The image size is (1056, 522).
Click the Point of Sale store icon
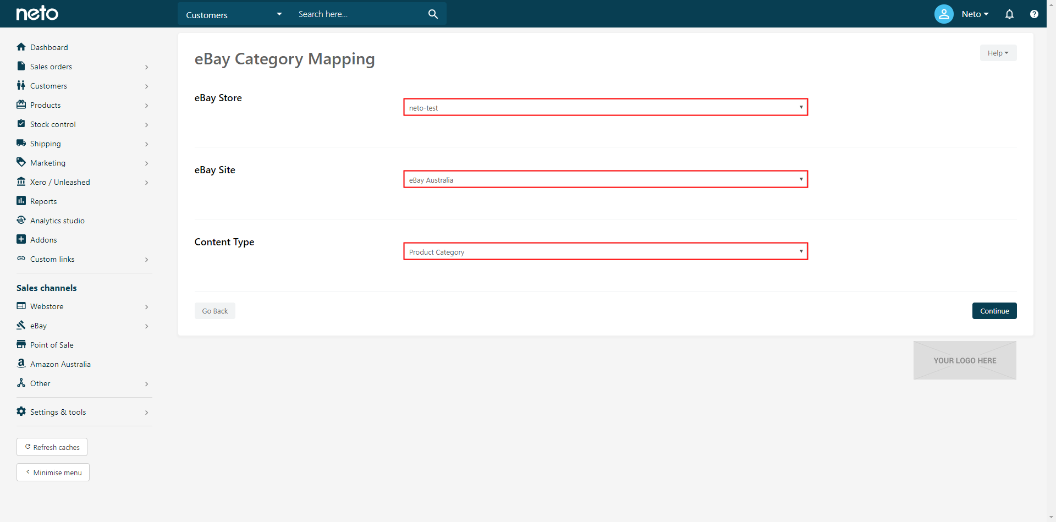coord(21,344)
